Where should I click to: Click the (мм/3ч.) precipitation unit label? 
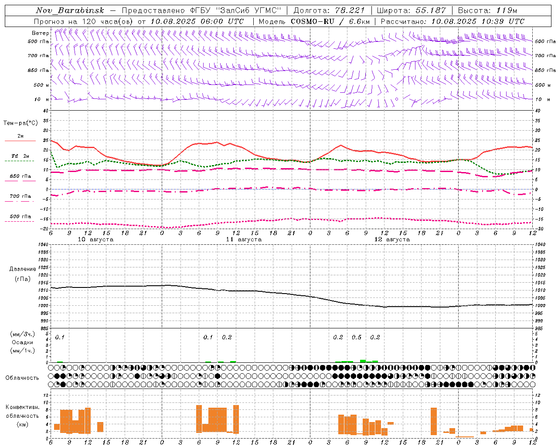point(23,334)
